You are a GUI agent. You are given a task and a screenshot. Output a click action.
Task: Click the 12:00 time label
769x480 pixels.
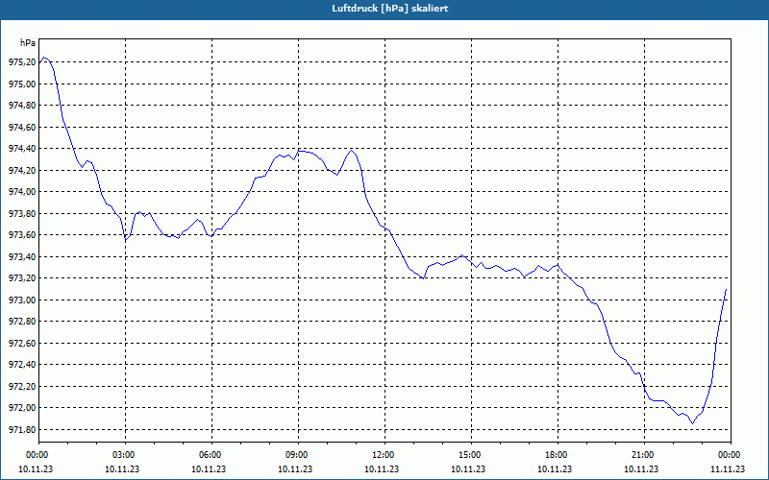pyautogui.click(x=384, y=455)
